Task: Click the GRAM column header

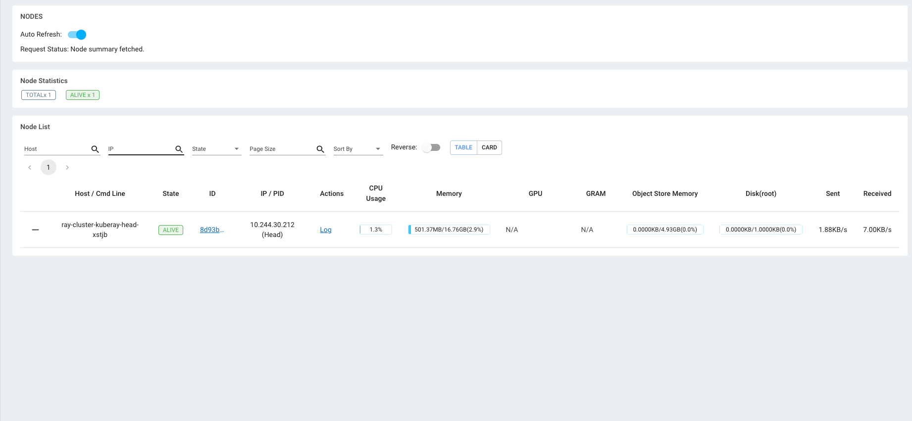Action: [596, 193]
